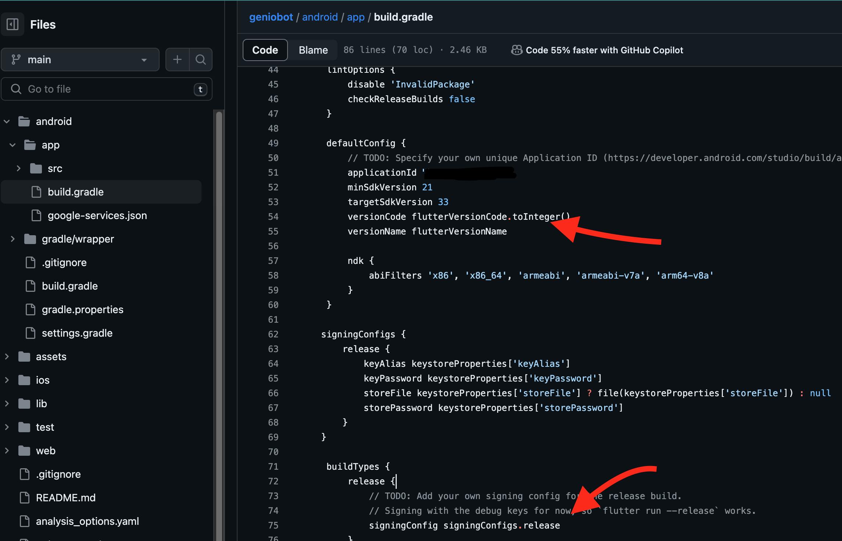The height and width of the screenshot is (541, 842).
Task: Click the README.md file icon
Action: tap(25, 498)
